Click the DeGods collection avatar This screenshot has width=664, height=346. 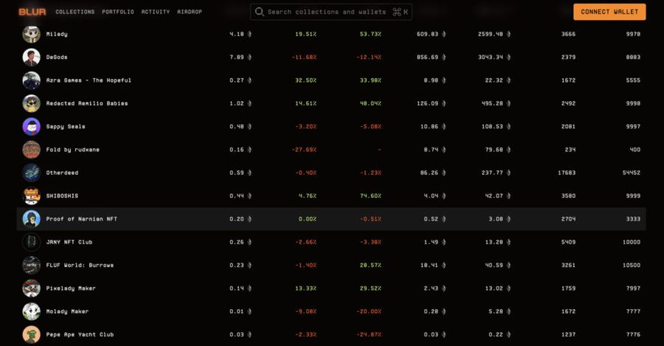31,58
